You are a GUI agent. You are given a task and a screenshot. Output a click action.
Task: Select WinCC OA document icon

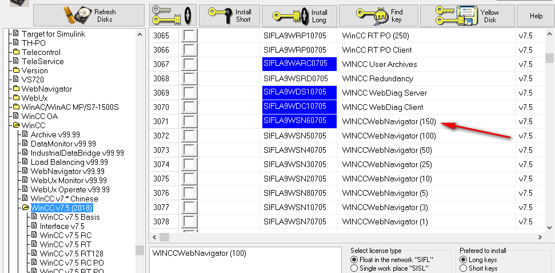tap(15, 116)
